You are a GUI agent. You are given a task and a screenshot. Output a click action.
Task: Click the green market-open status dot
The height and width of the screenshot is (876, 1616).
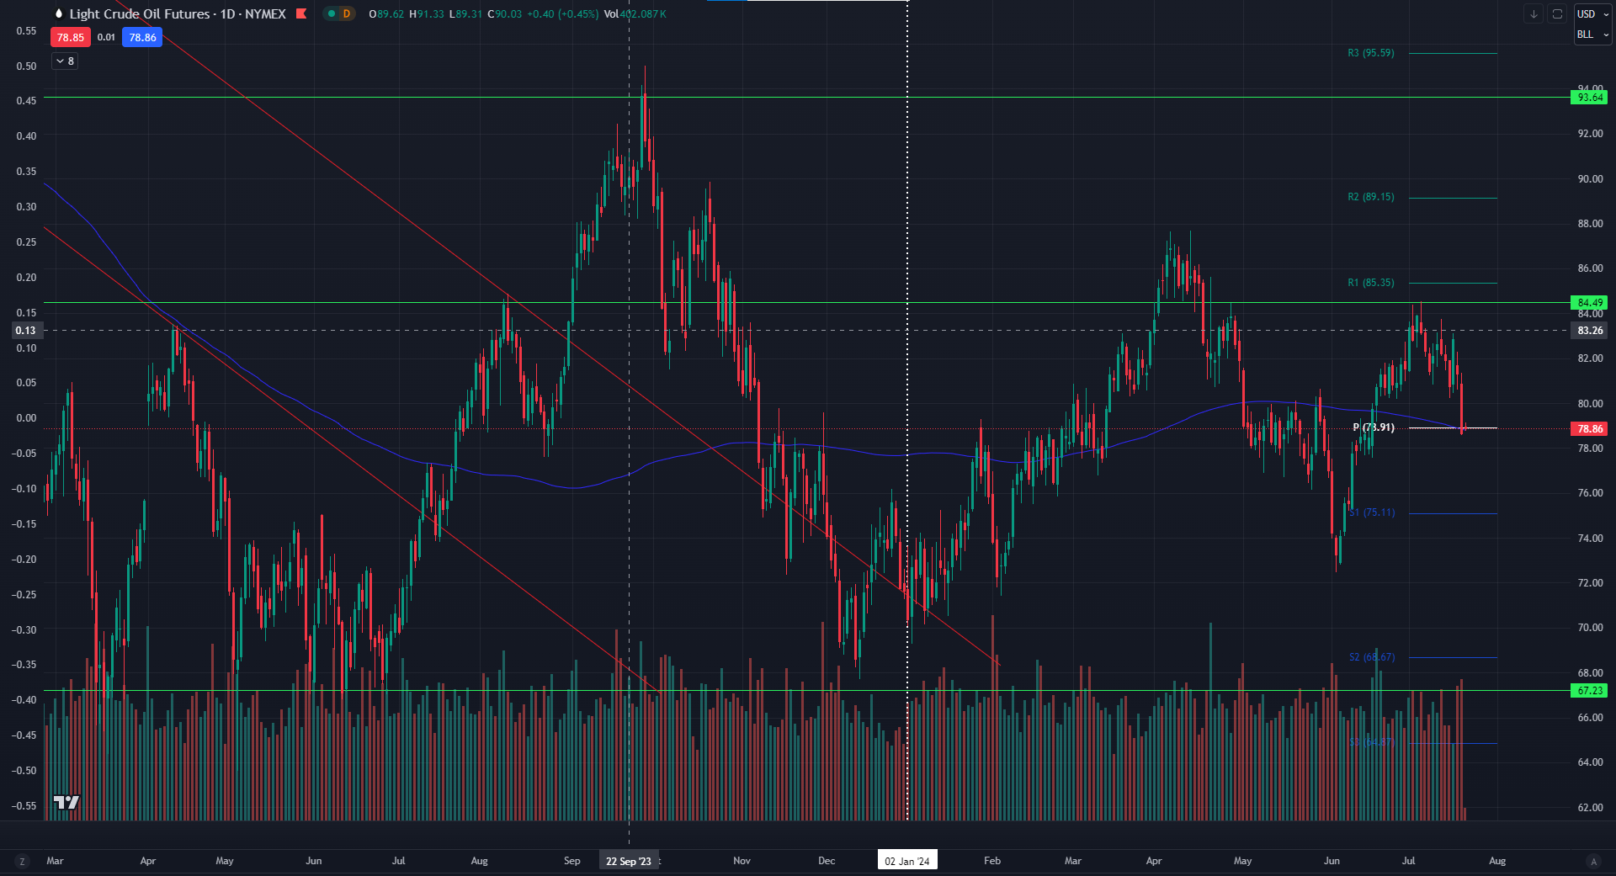[332, 13]
